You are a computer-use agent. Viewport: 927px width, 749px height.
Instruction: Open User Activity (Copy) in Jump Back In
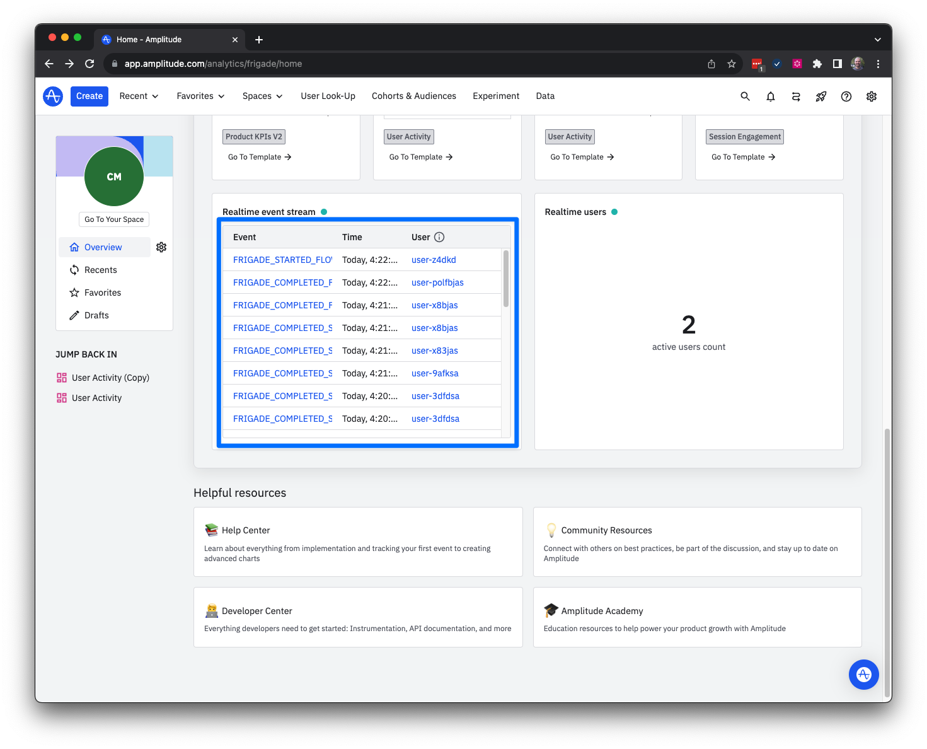coord(103,378)
